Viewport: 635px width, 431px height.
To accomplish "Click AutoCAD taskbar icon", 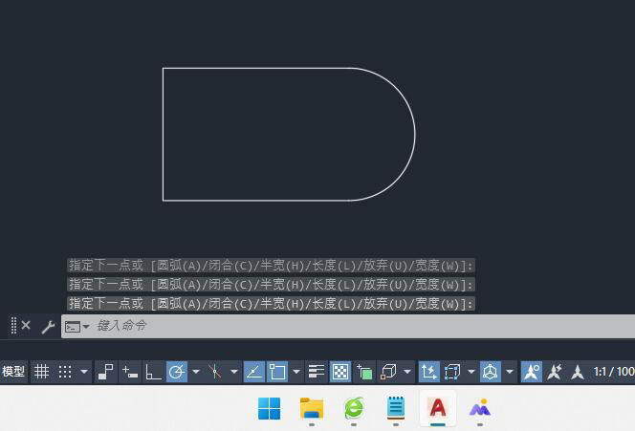I will (438, 407).
